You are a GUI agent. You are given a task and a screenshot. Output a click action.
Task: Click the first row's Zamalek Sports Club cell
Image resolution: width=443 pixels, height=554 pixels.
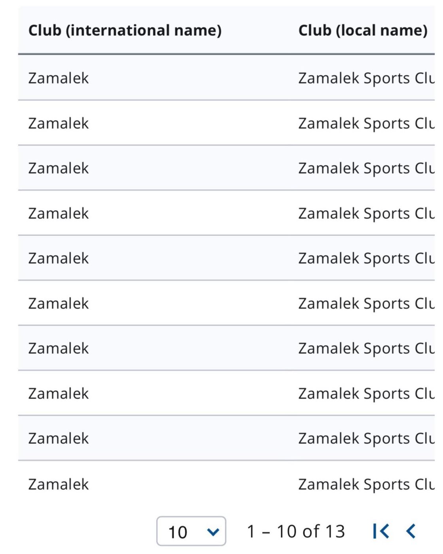[366, 78]
